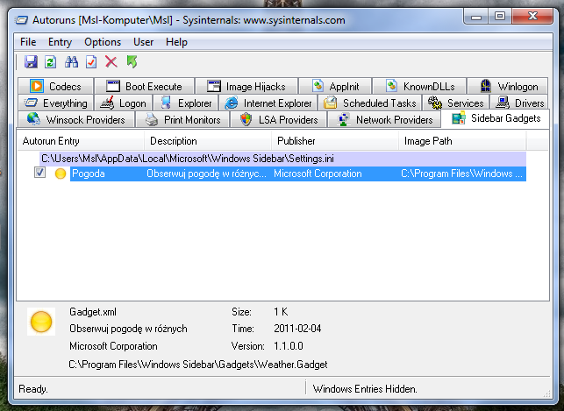Select the Pogoda autorun entry name

89,174
